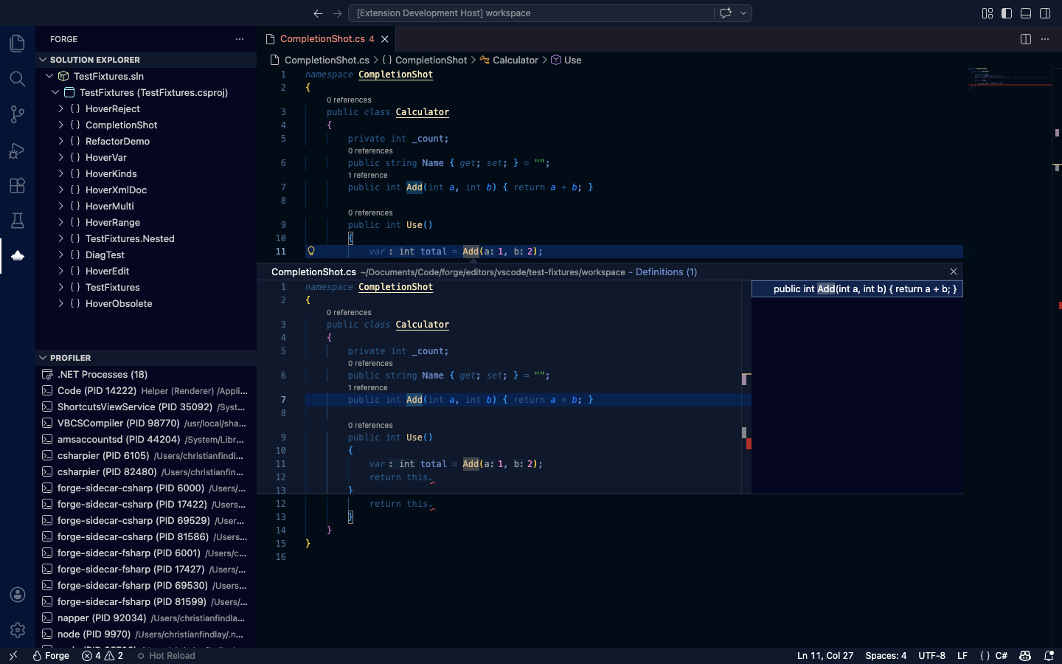Click the Calculator breadcrumb item
Screen dimensions: 1062x664
point(509,60)
